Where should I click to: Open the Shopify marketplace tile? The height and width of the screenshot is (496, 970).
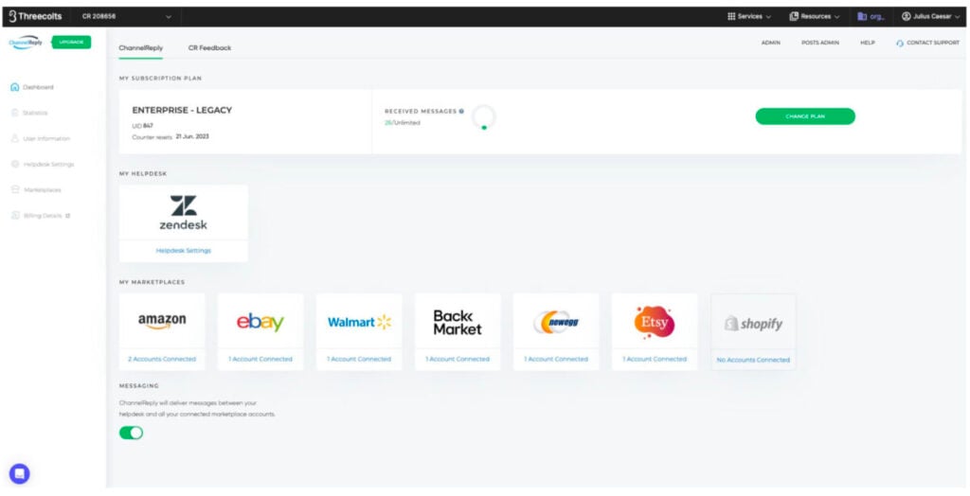[753, 331]
